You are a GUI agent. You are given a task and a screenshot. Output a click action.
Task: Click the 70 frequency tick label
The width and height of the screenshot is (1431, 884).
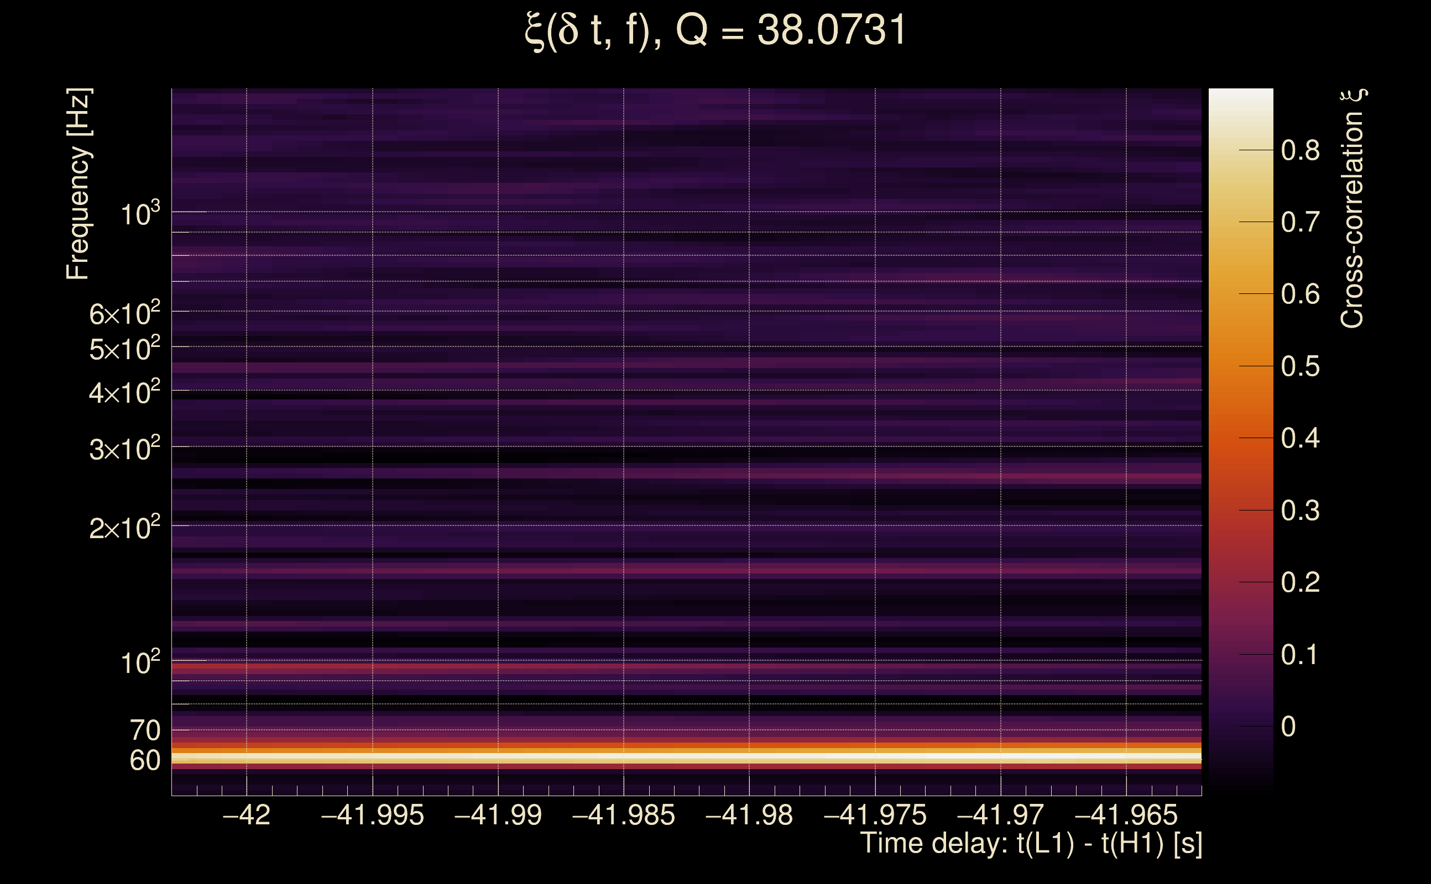click(144, 730)
